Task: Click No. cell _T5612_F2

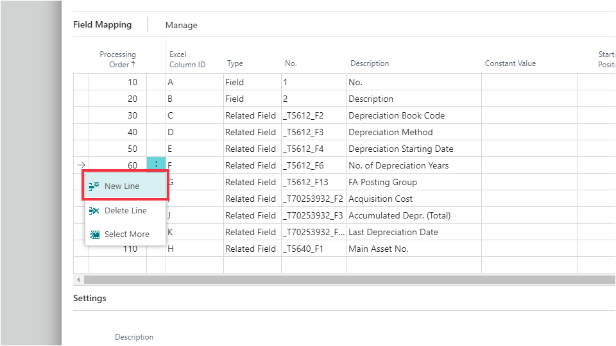Action: [314, 115]
